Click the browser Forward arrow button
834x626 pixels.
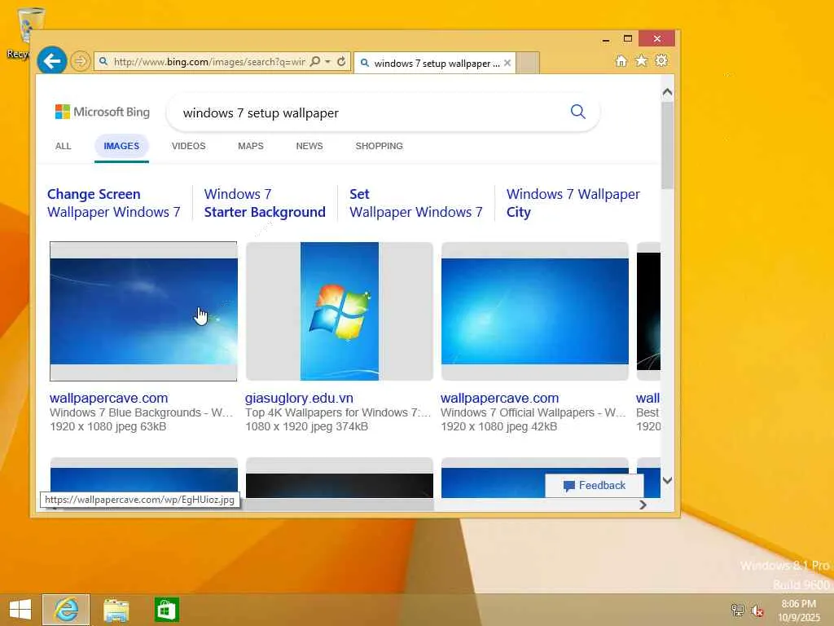[81, 62]
